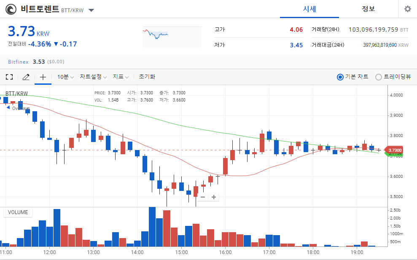Screen dimensions: 417x260
Task: Toggle fullscreen chart icon
Action: point(9,77)
